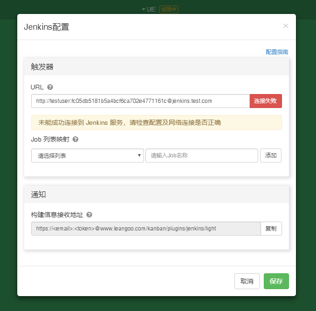This screenshot has height=311, width=316.
Task: Click the 触发器 section header
Action: click(42, 67)
